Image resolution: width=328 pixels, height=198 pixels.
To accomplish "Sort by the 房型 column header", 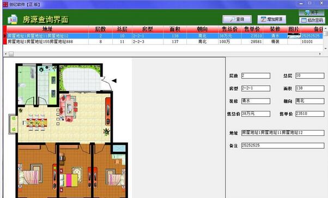I will [x=148, y=29].
